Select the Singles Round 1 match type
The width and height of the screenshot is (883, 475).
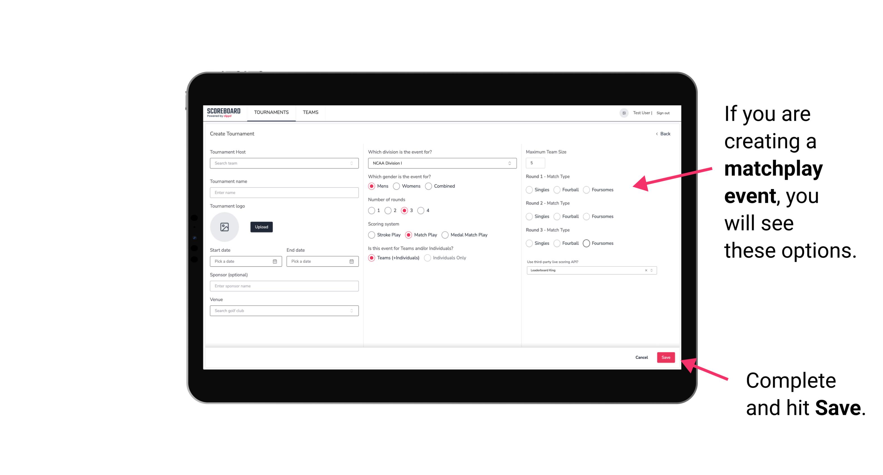coord(529,190)
